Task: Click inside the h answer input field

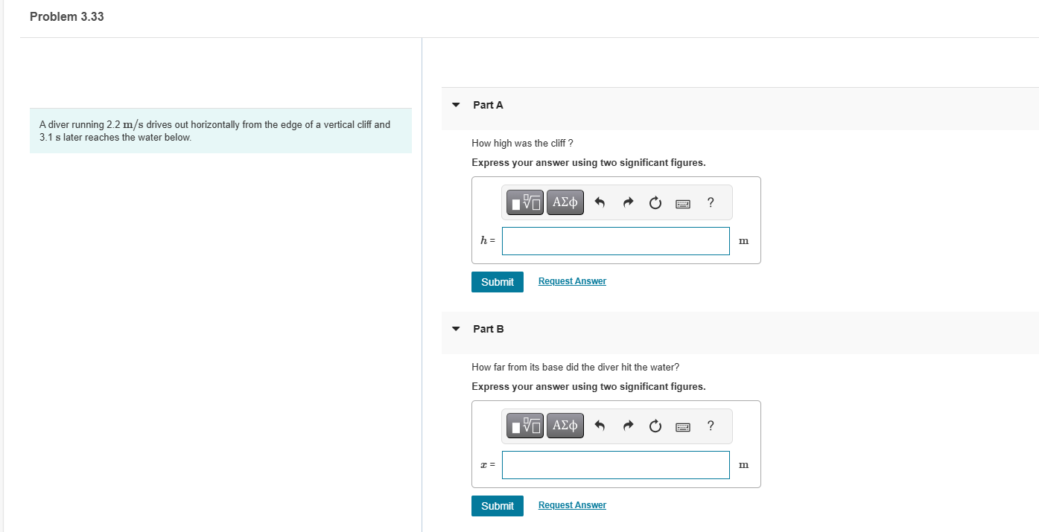Action: (615, 240)
